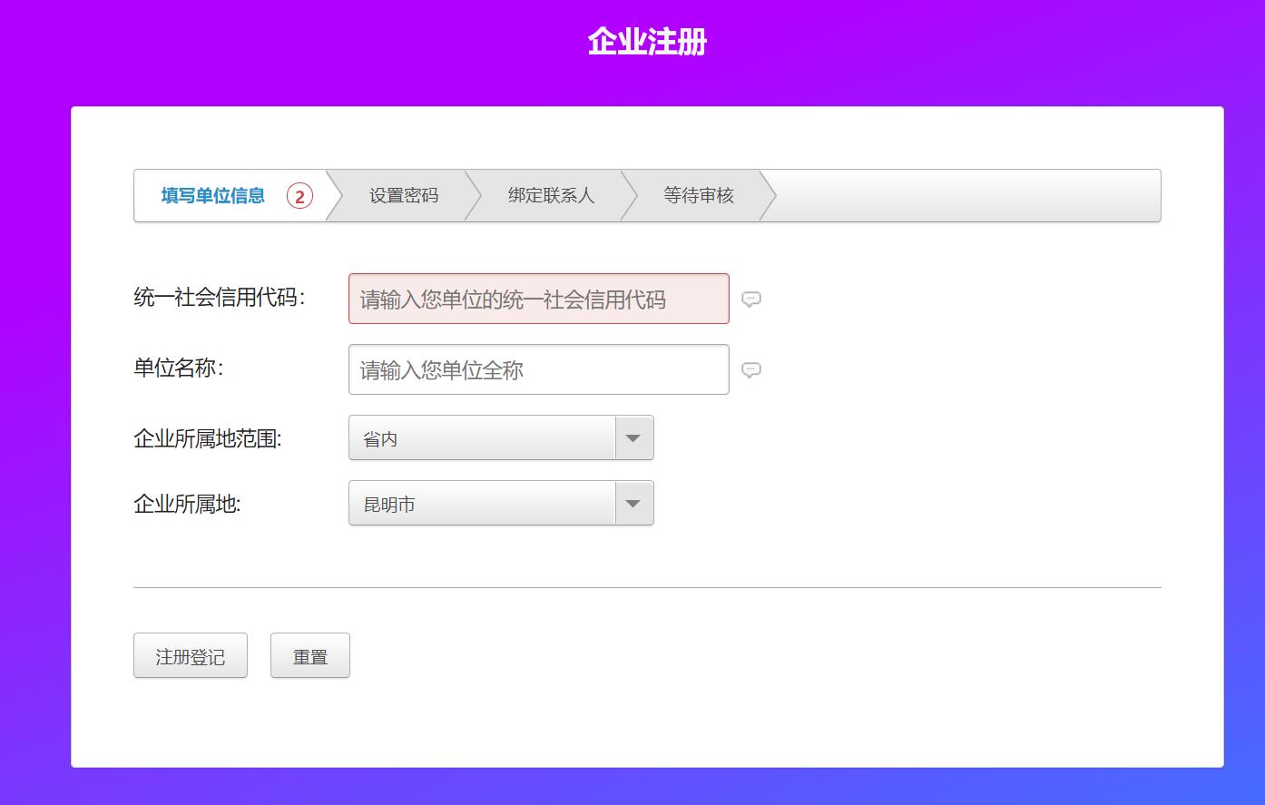Click the hint bubble icon beside unit name field
The image size is (1265, 805).
coord(750,369)
